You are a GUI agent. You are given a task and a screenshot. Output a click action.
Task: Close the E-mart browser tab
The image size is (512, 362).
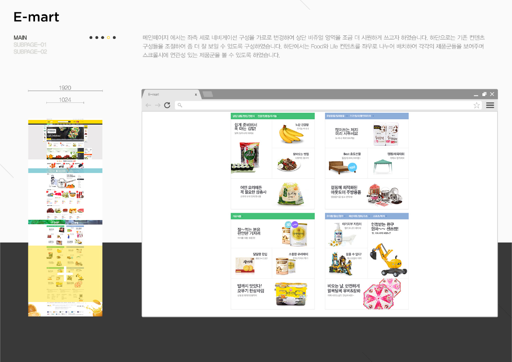tap(196, 94)
